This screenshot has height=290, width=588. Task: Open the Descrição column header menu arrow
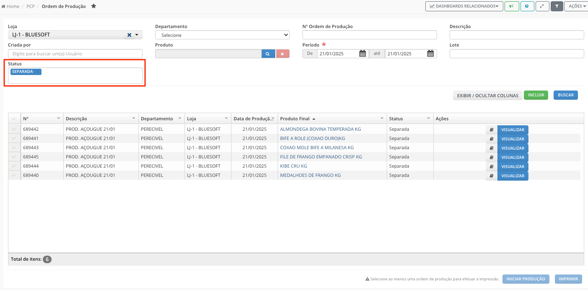coord(133,119)
